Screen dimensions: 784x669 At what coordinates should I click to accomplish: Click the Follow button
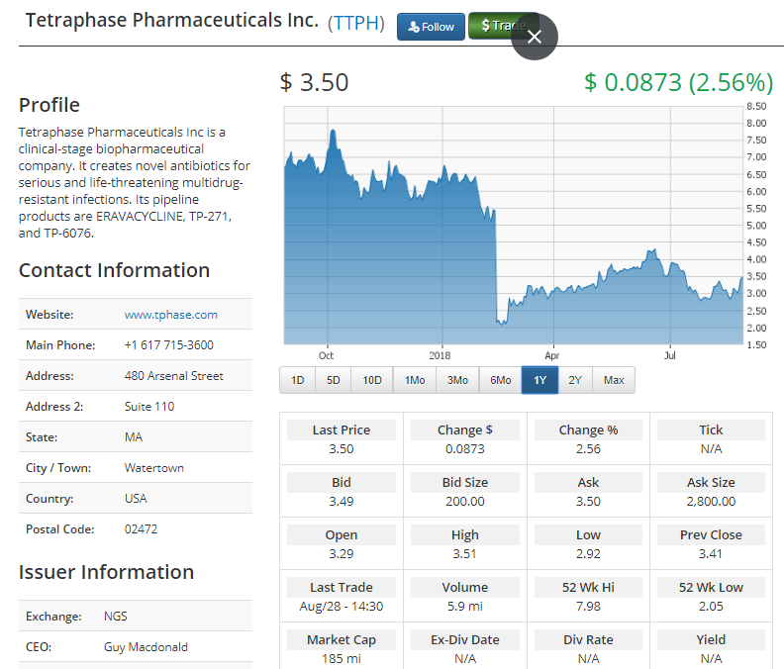tap(431, 27)
